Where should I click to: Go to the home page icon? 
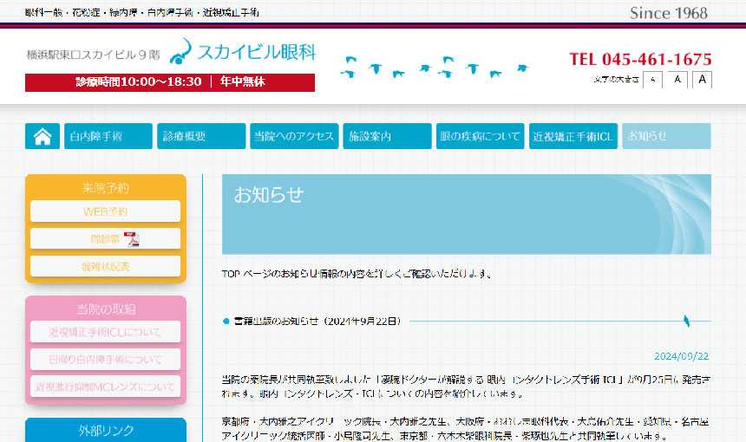(43, 136)
